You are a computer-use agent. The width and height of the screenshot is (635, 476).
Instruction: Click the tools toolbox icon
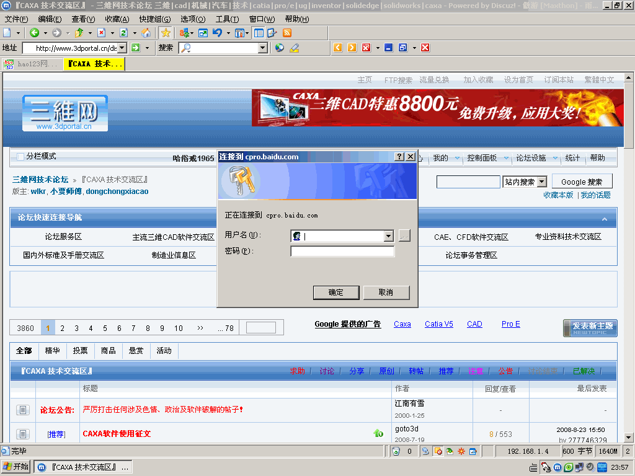tap(240, 33)
